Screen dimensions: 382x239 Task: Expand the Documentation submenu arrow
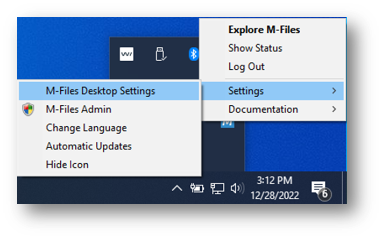click(334, 110)
